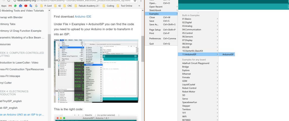This screenshot has width=289, height=121.
Task: Click the Arduino menu screenshot image in article
Action: point(96,71)
